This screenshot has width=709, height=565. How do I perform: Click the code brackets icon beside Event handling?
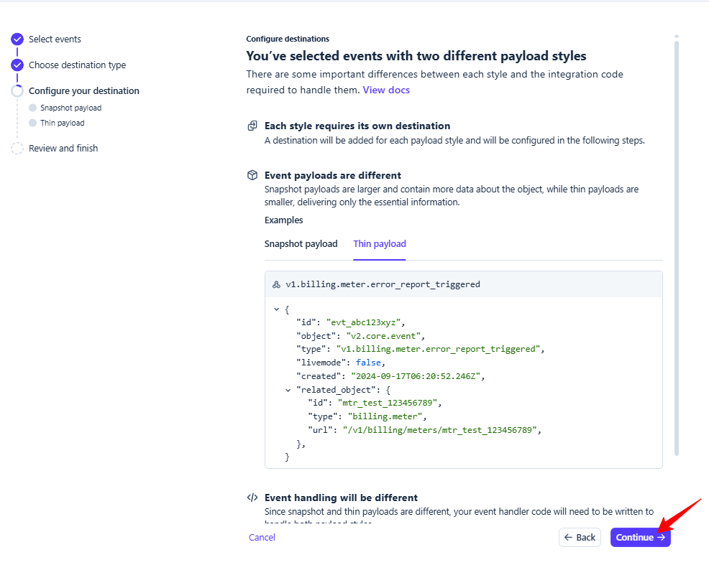coord(252,498)
